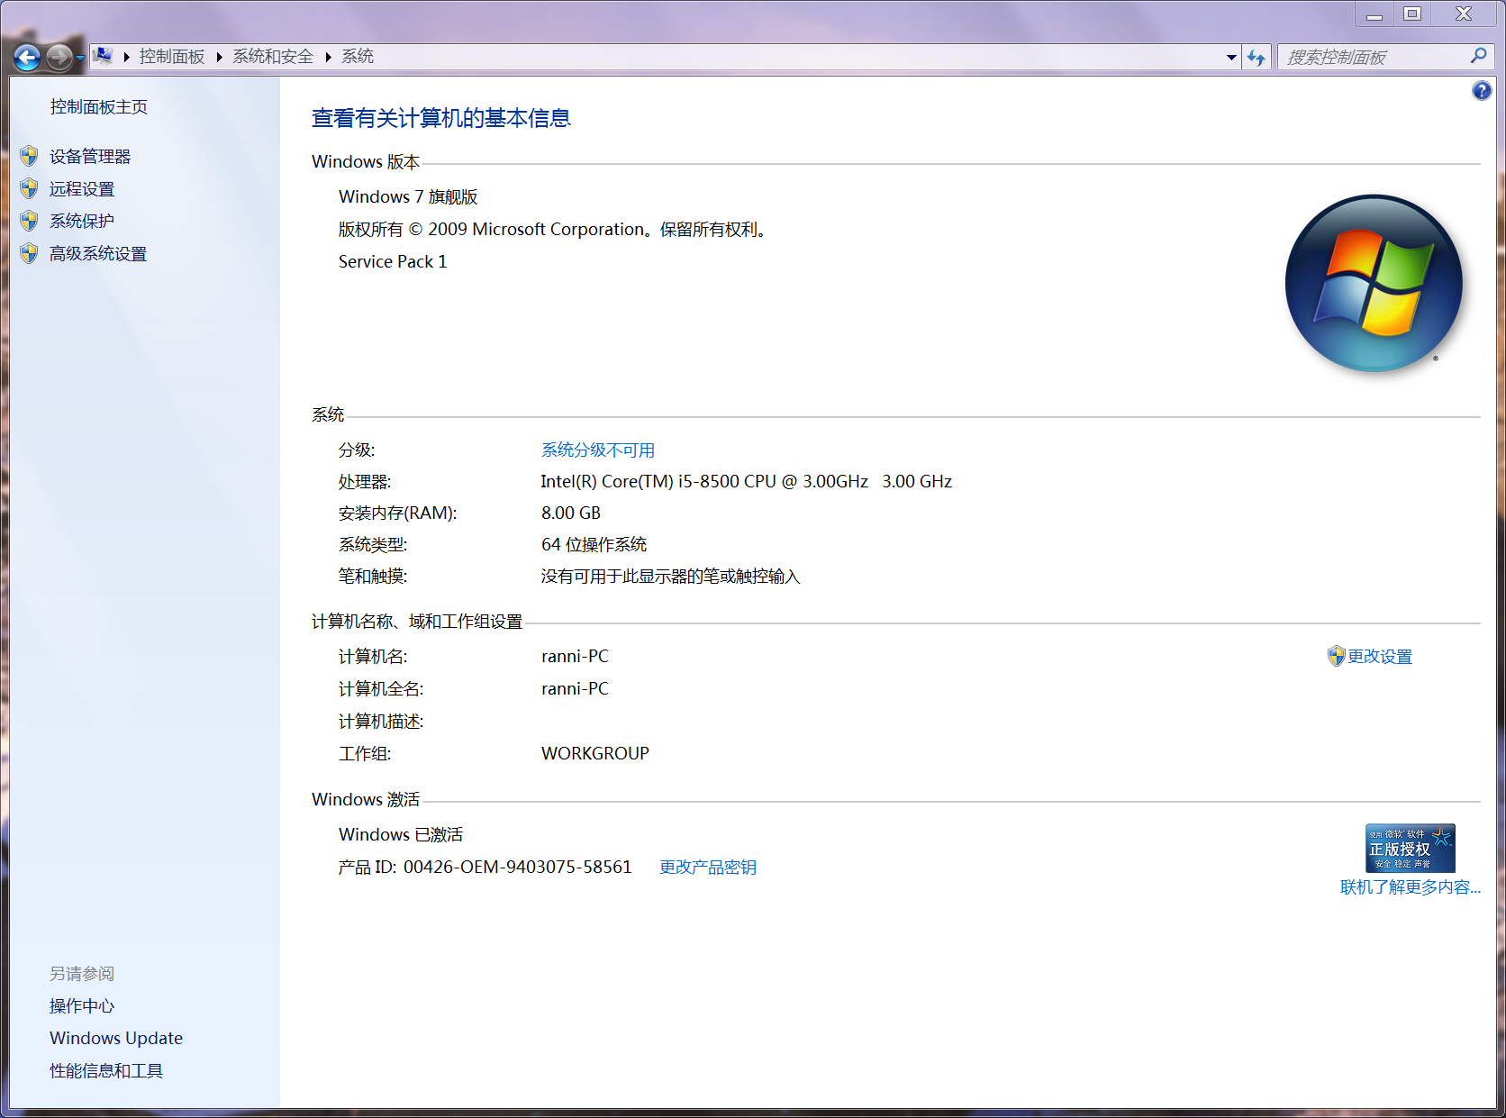This screenshot has width=1506, height=1118.
Task: Click the 搜索控制面板 search field
Action: (x=1373, y=58)
